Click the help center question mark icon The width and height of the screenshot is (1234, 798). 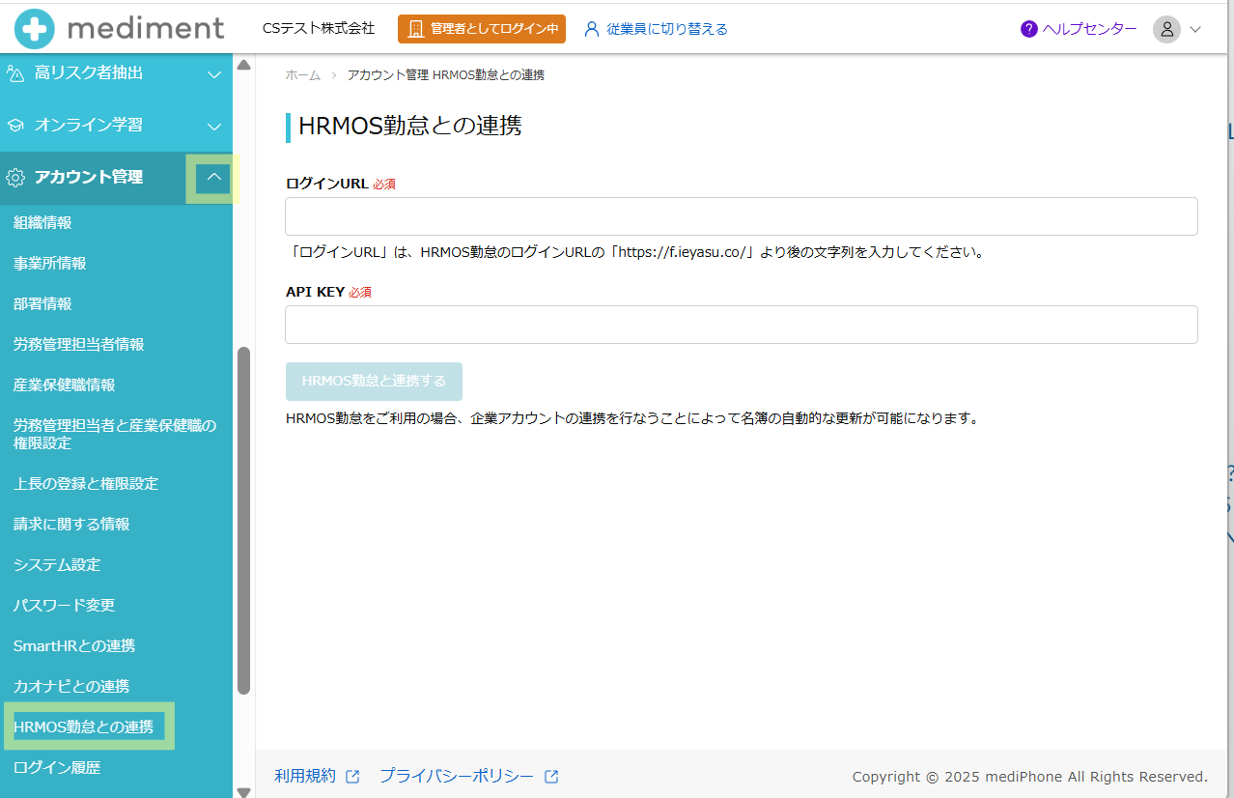coord(1029,29)
